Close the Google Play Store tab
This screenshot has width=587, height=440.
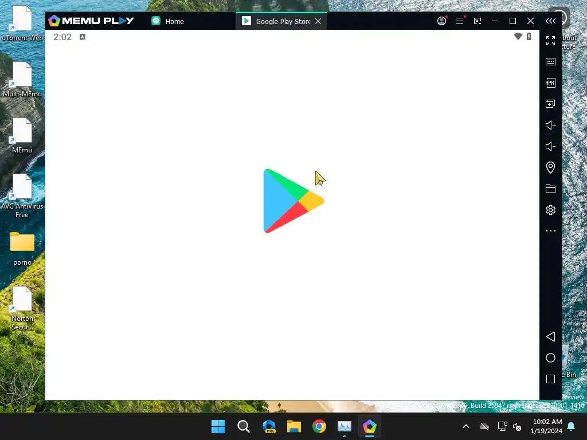(318, 21)
